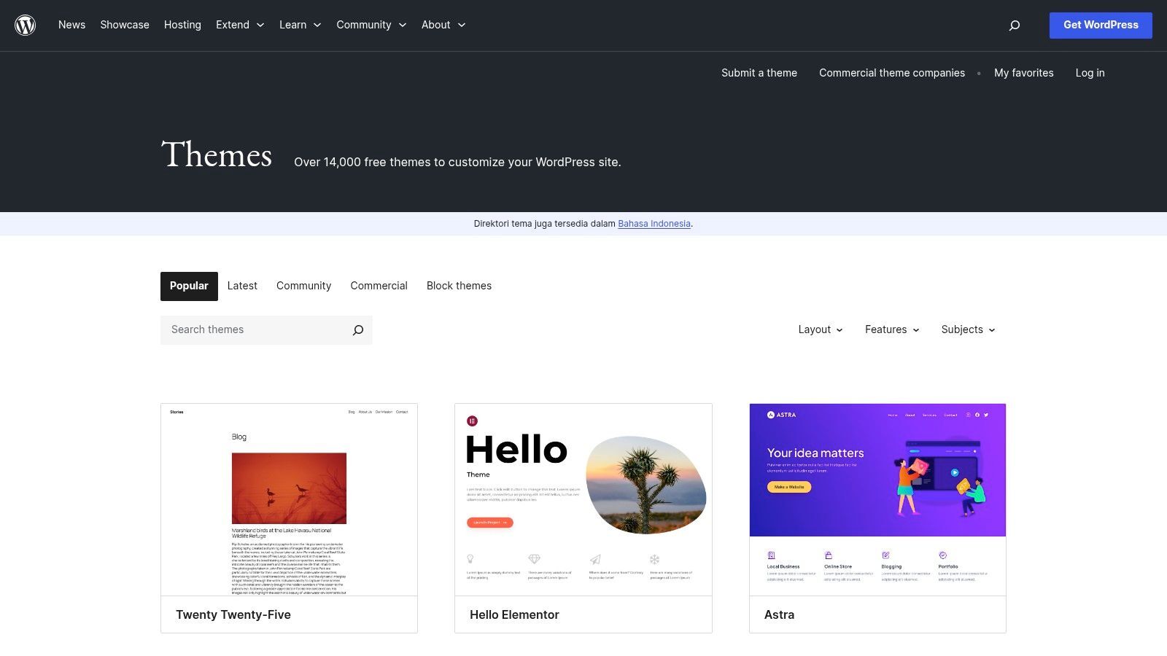The width and height of the screenshot is (1167, 656).
Task: Select the Commercial filter tab
Action: tap(379, 286)
